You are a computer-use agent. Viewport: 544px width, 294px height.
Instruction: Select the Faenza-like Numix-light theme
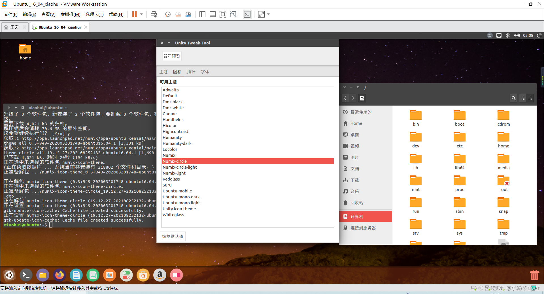pyautogui.click(x=248, y=173)
